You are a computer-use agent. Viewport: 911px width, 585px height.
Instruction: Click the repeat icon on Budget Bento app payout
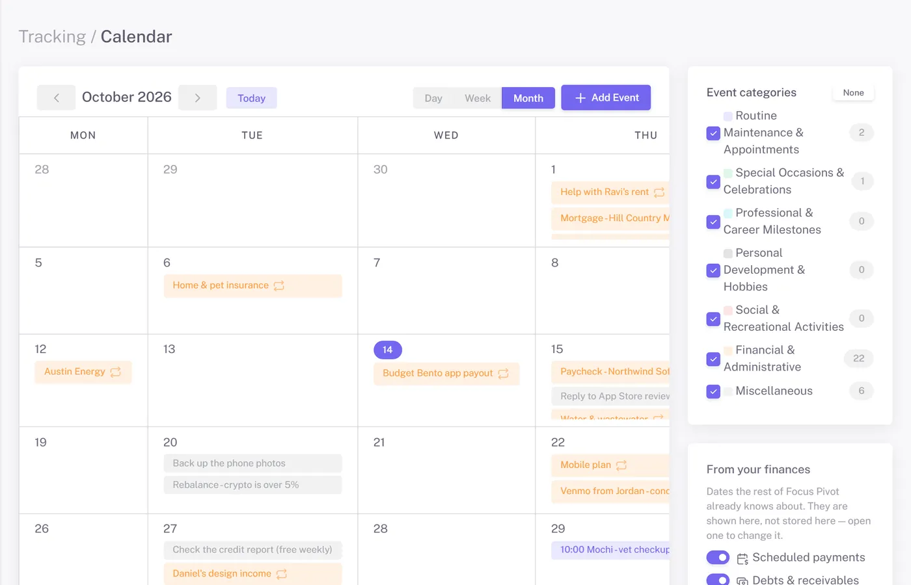point(503,374)
